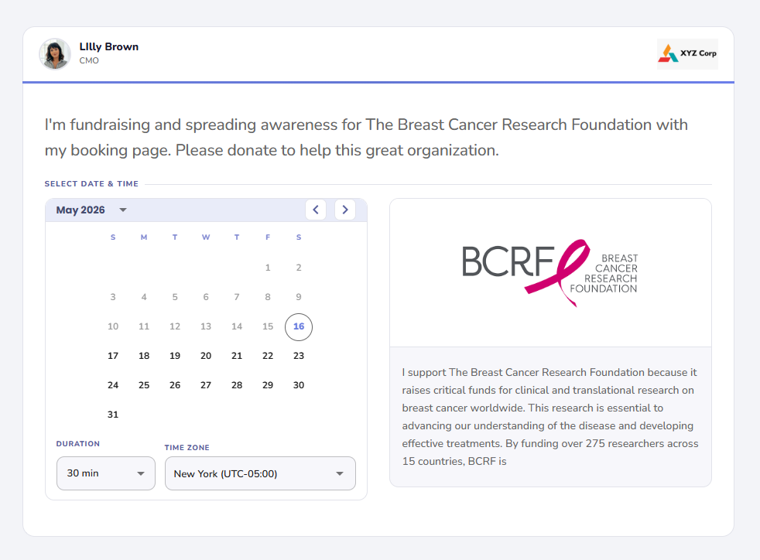Click the 'I support The Breast Cancer' description
The height and width of the screenshot is (560, 760).
(x=550, y=417)
